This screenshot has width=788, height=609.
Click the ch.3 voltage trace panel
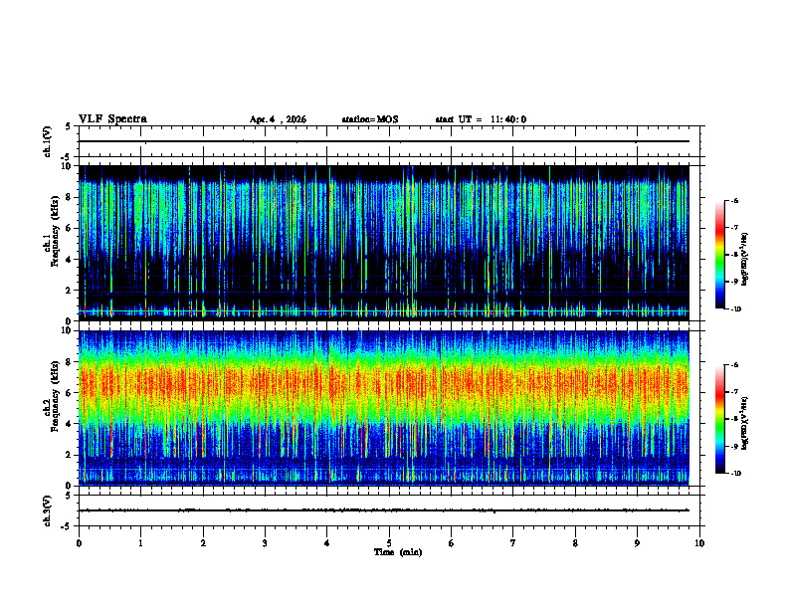(389, 510)
